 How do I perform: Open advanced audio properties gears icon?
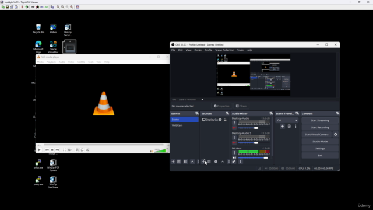[x=234, y=162]
